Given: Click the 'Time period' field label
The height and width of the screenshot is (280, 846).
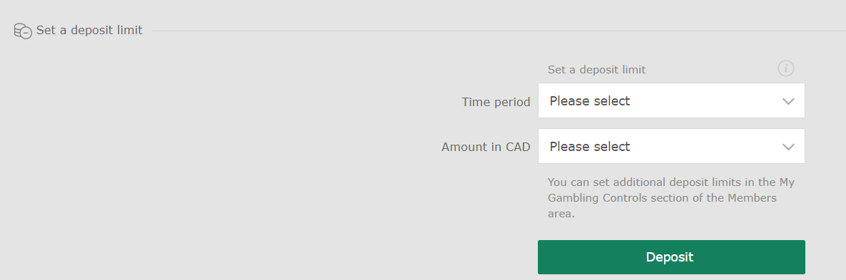Looking at the screenshot, I should [x=496, y=102].
